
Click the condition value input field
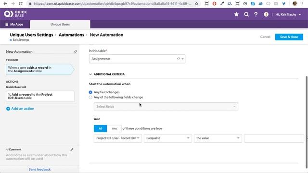click(274, 138)
